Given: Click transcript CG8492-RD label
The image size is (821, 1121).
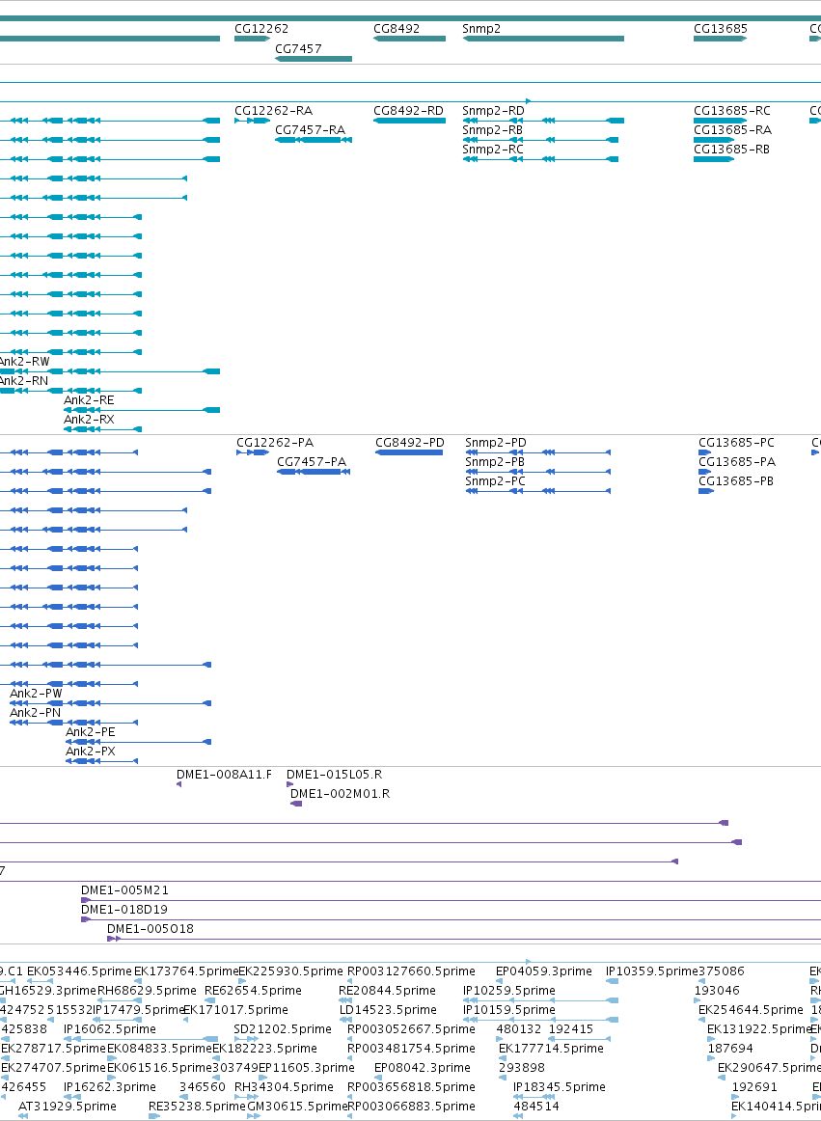Looking at the screenshot, I should click(408, 111).
